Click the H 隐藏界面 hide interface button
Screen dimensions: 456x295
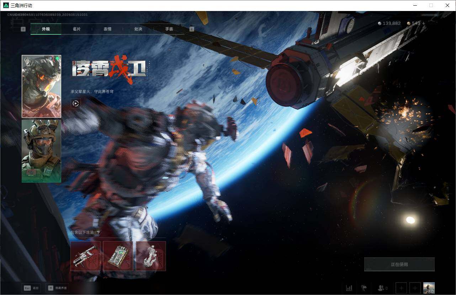point(58,288)
